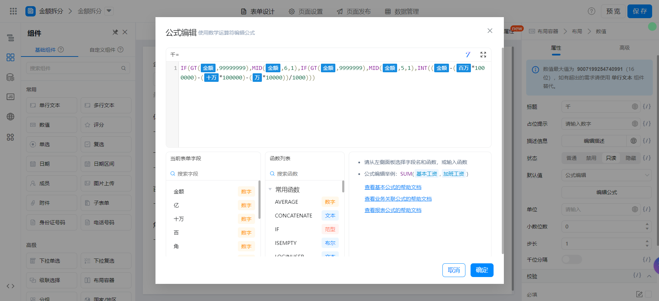Open the globe language sidebar icon
This screenshot has width=659, height=301.
coord(11,117)
